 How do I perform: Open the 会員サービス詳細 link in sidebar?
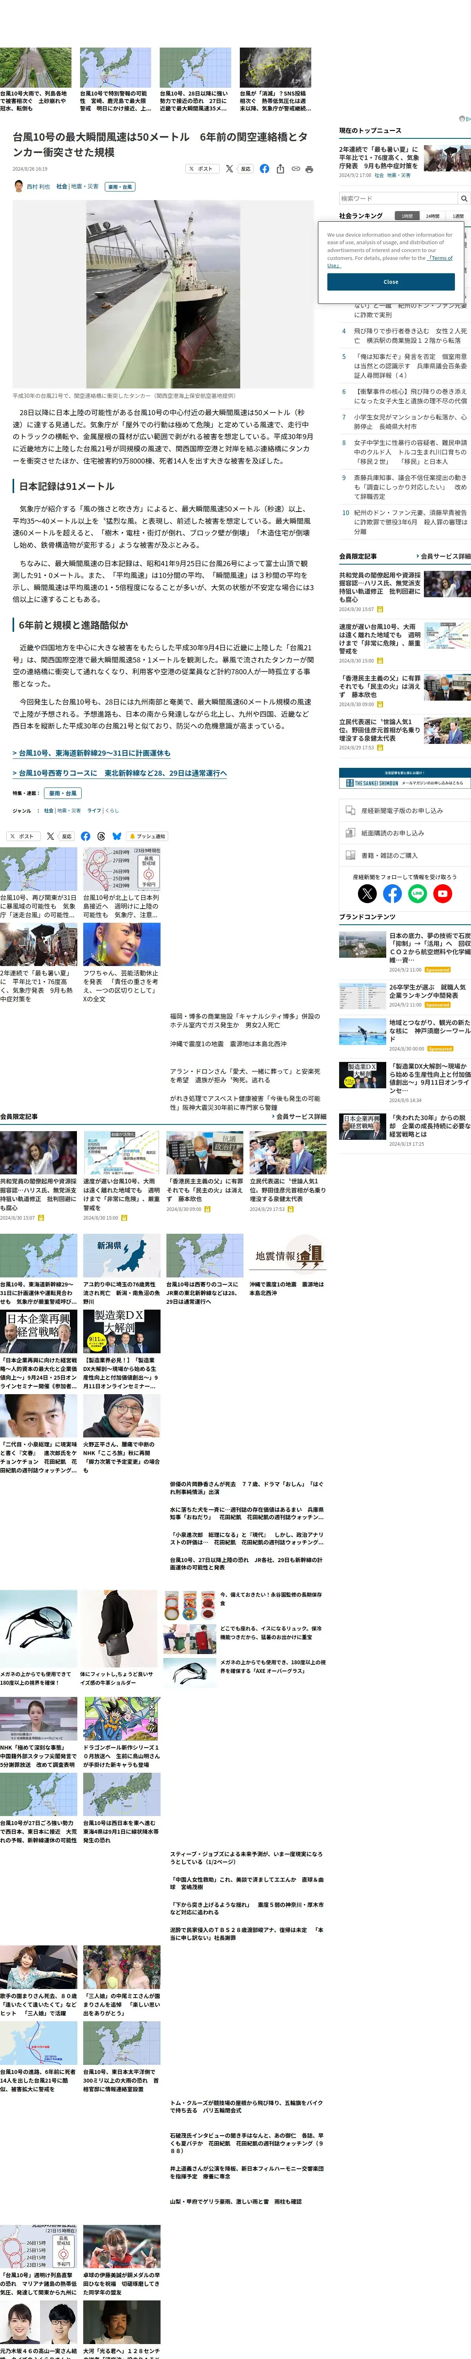pos(444,556)
